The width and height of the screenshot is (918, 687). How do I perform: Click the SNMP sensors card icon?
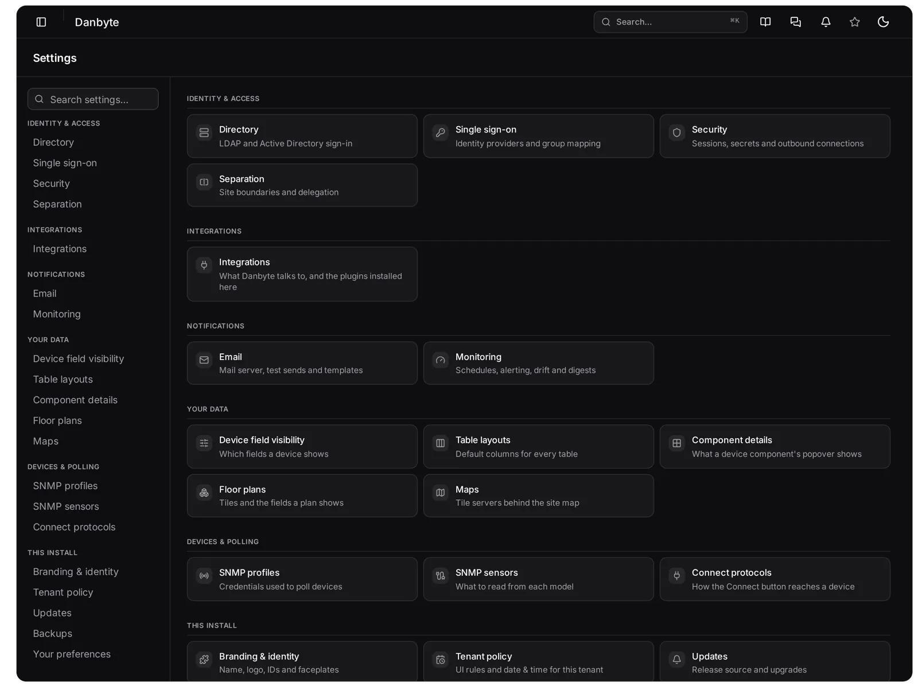click(440, 576)
